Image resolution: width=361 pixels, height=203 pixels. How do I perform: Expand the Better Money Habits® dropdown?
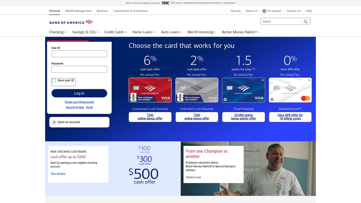point(240,32)
